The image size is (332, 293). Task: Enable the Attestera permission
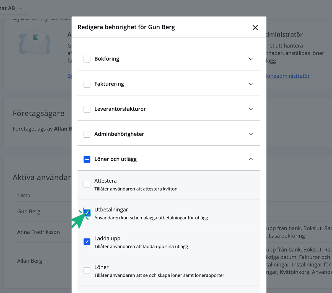[x=87, y=184]
